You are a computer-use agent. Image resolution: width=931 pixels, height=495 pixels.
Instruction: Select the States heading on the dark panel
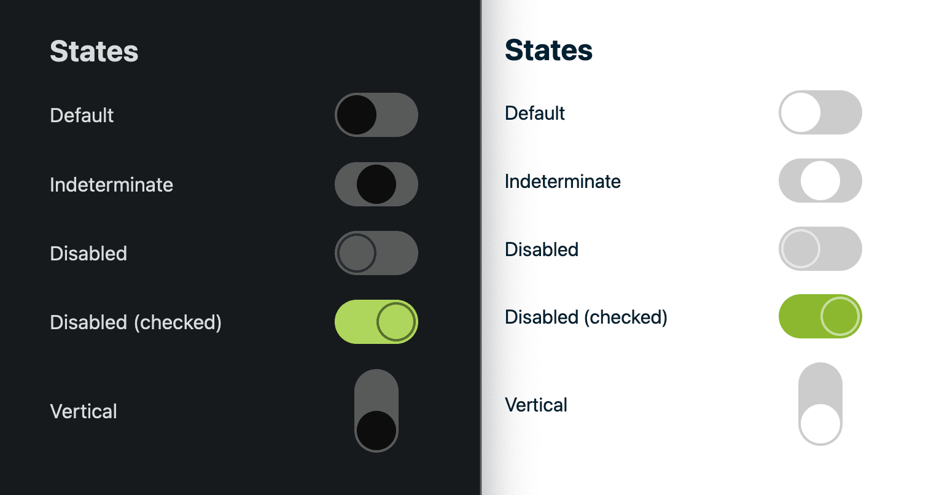94,52
